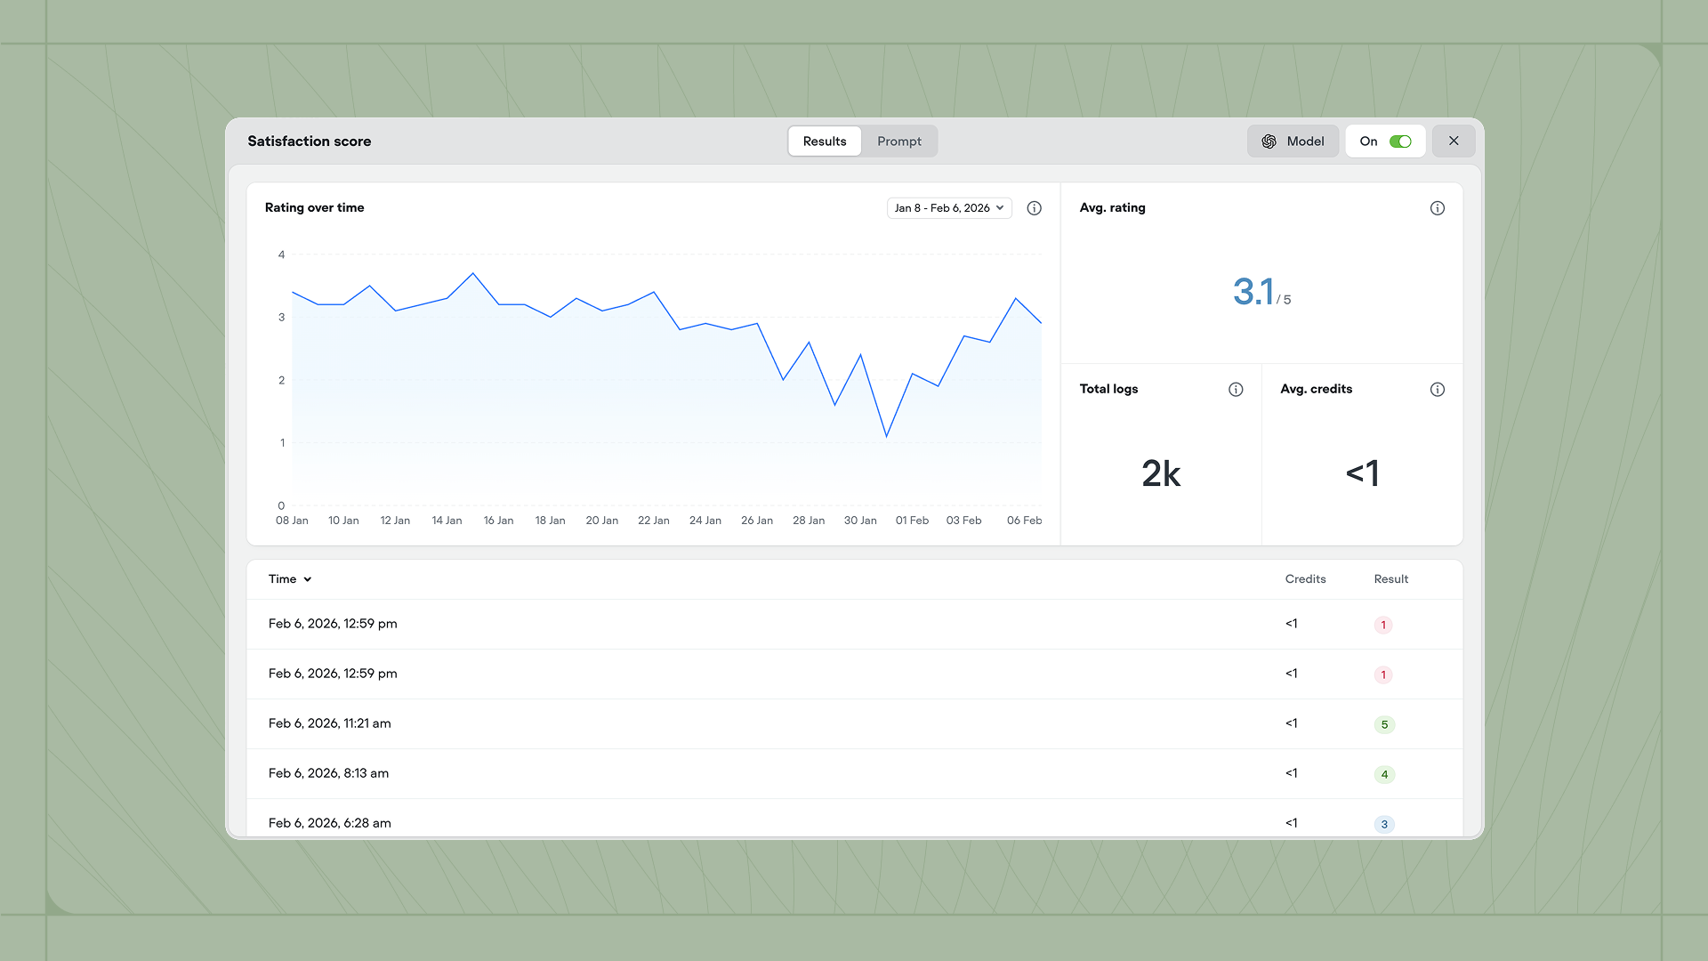This screenshot has width=1708, height=961.
Task: Select the Results tab
Action: click(824, 141)
